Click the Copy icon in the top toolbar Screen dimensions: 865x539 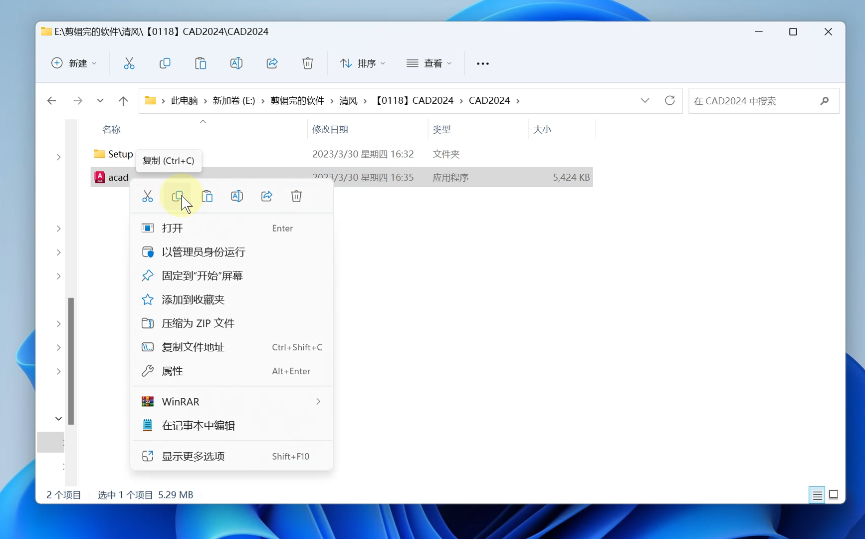pyautogui.click(x=165, y=63)
